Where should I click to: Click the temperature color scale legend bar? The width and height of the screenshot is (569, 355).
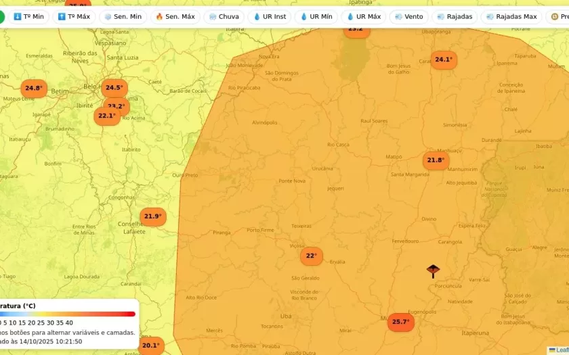tap(68, 314)
